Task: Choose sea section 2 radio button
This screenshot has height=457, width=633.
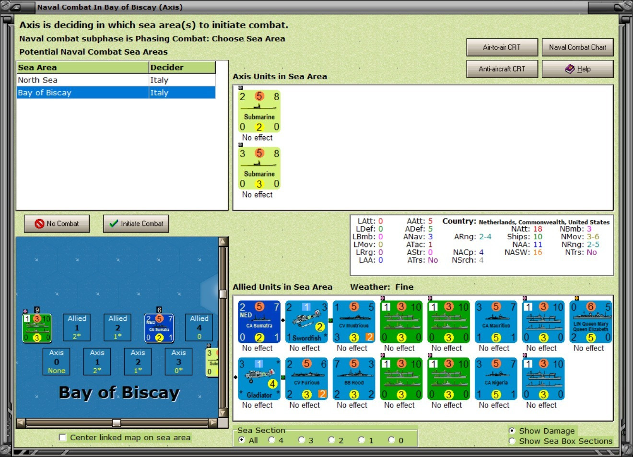Action: (332, 440)
